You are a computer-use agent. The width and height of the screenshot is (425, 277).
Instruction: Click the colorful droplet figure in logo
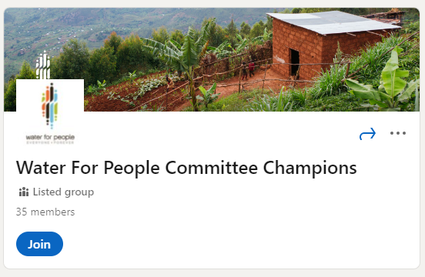(x=50, y=105)
